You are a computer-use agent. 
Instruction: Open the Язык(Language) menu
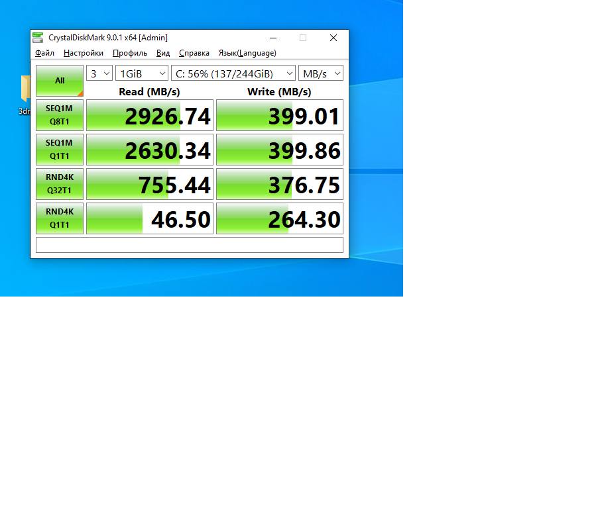coord(247,53)
